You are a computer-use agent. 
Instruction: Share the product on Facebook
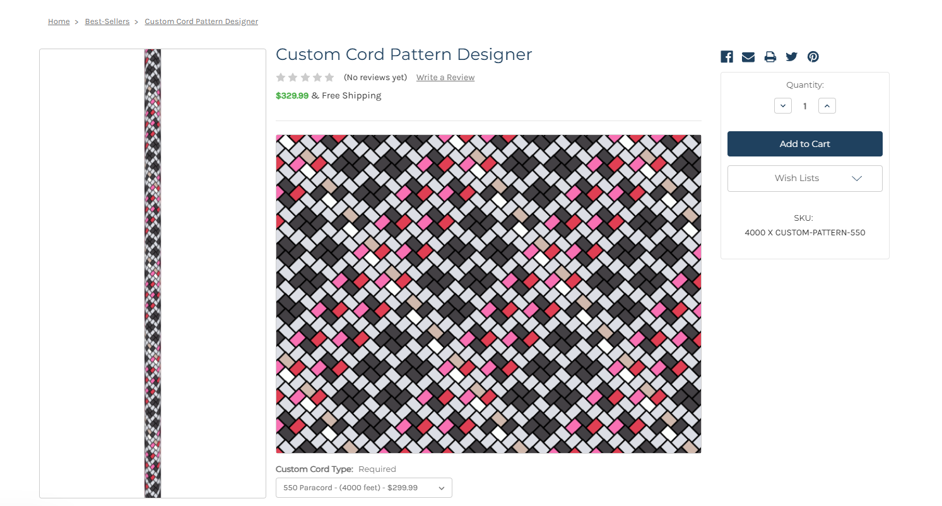pos(727,57)
